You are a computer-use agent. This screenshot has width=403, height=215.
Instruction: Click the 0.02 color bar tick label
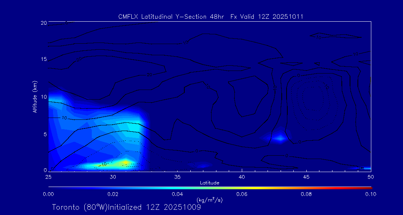tap(113, 194)
